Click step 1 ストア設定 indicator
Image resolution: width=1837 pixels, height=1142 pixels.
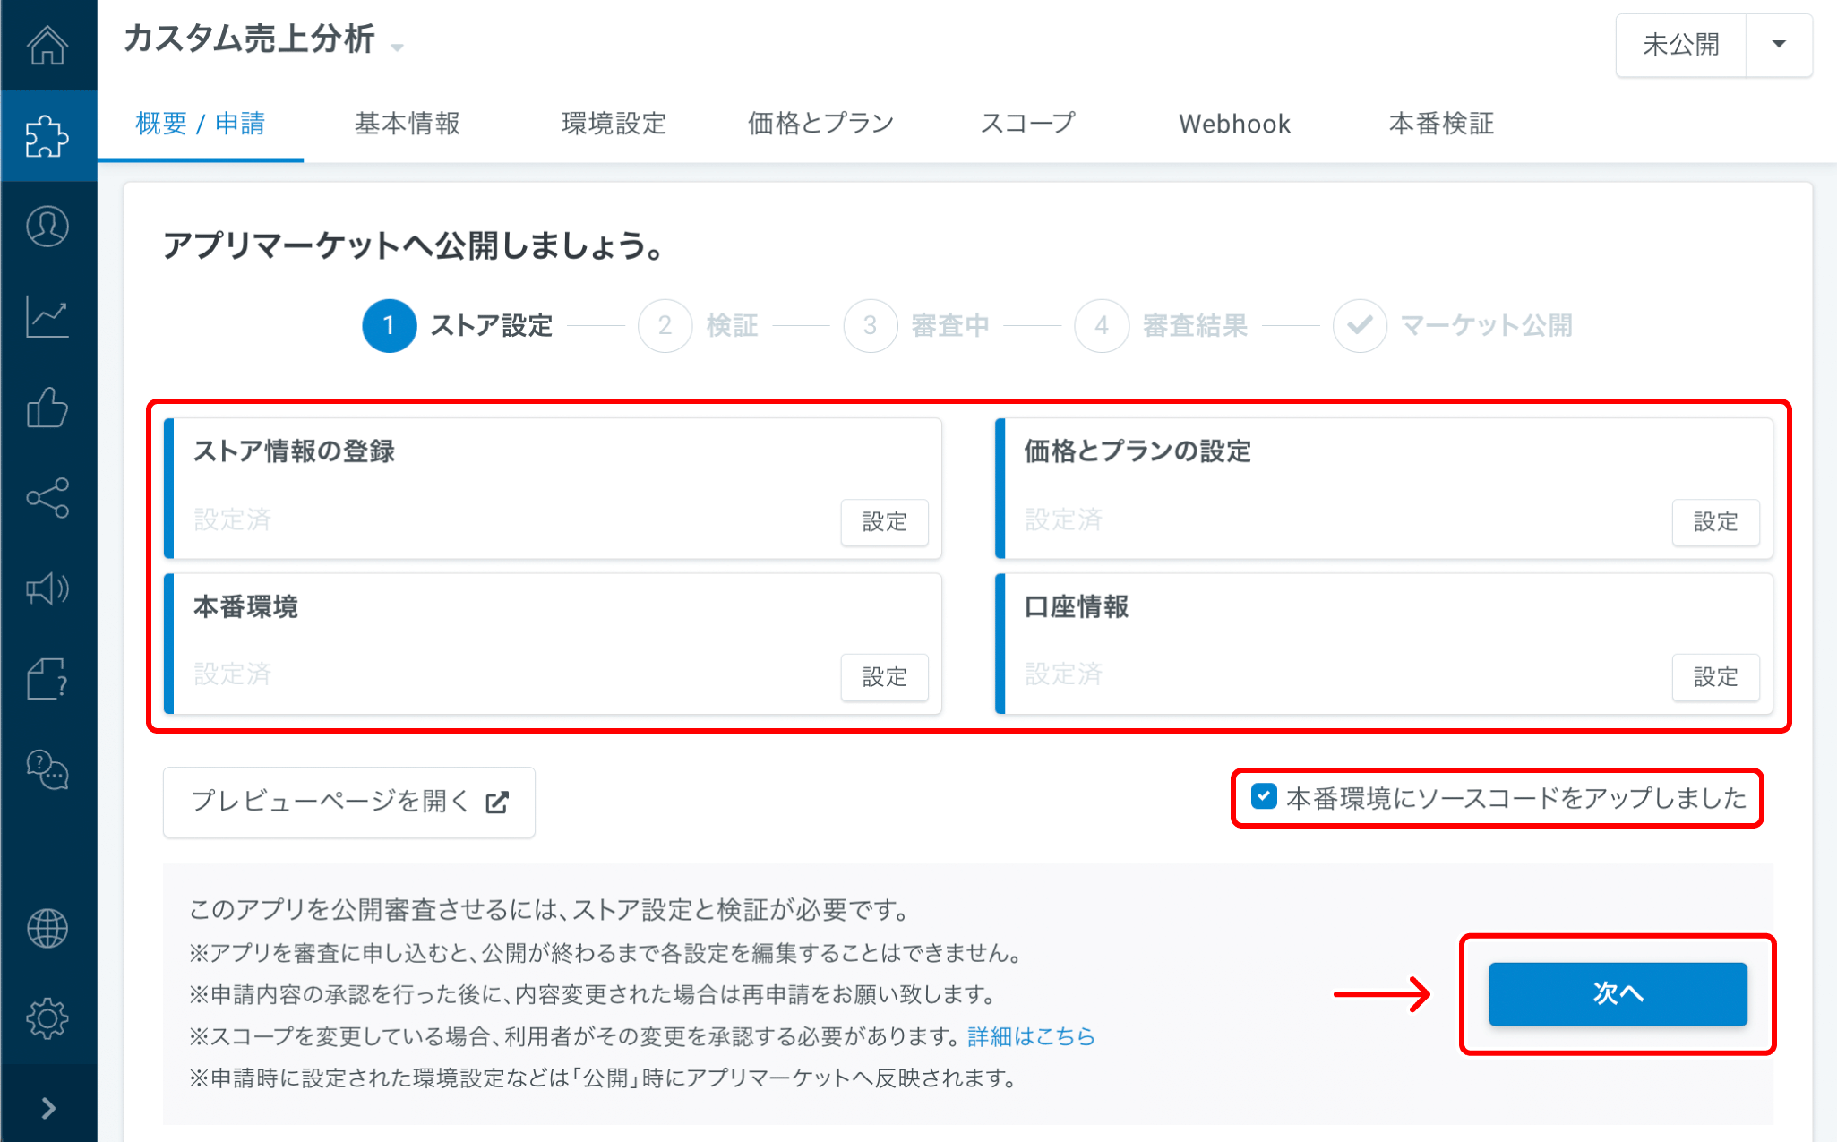pyautogui.click(x=390, y=326)
